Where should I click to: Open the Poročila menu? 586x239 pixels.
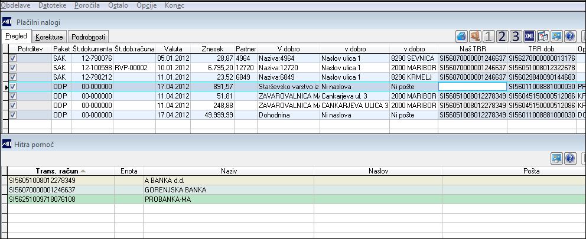(x=87, y=5)
